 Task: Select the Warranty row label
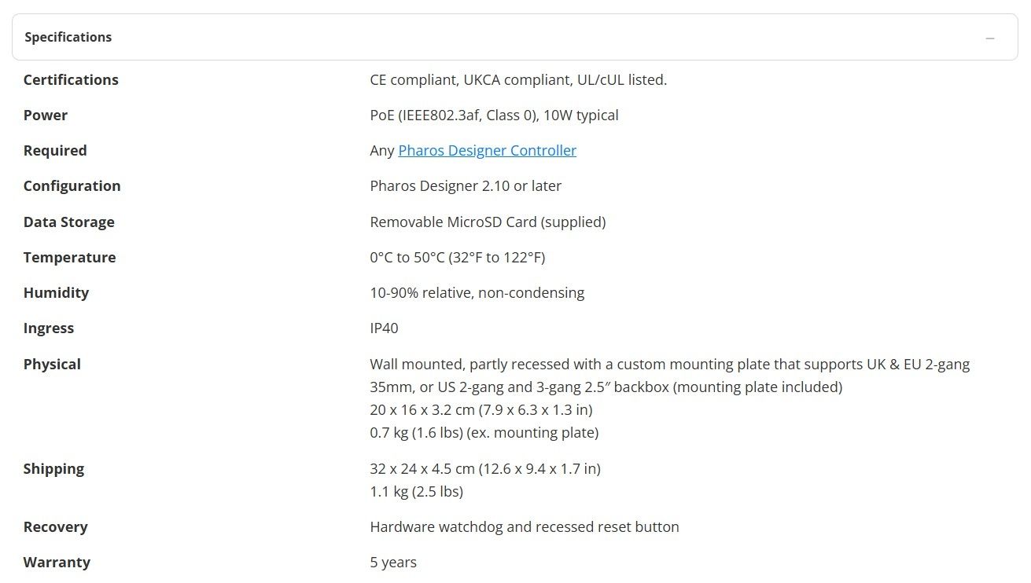click(57, 562)
